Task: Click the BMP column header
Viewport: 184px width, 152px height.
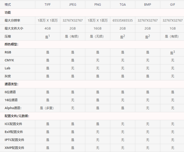Action: [147, 5]
